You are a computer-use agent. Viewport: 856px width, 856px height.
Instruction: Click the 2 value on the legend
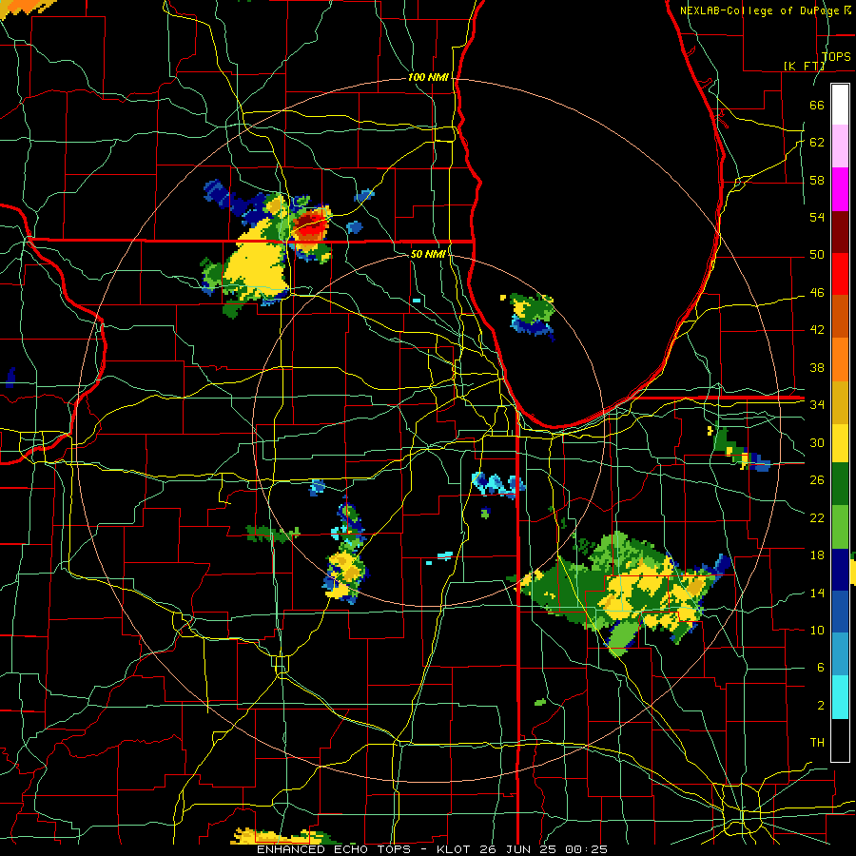[x=820, y=706]
